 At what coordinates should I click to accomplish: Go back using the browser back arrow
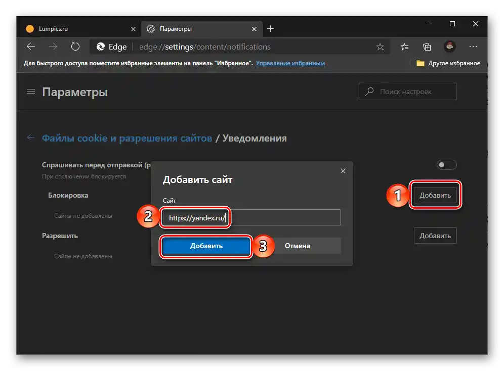31,47
